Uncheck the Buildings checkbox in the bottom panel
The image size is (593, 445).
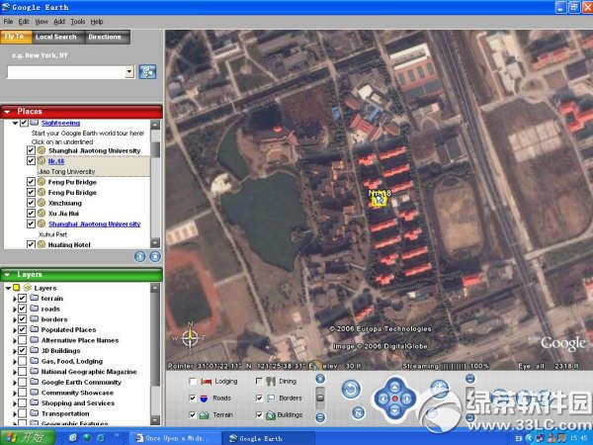(259, 415)
